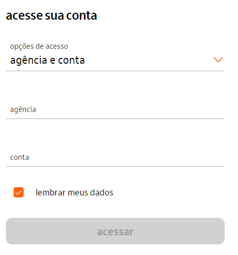Click the agência placeholder text
Viewport: 238px width, 255px height.
coord(23,110)
